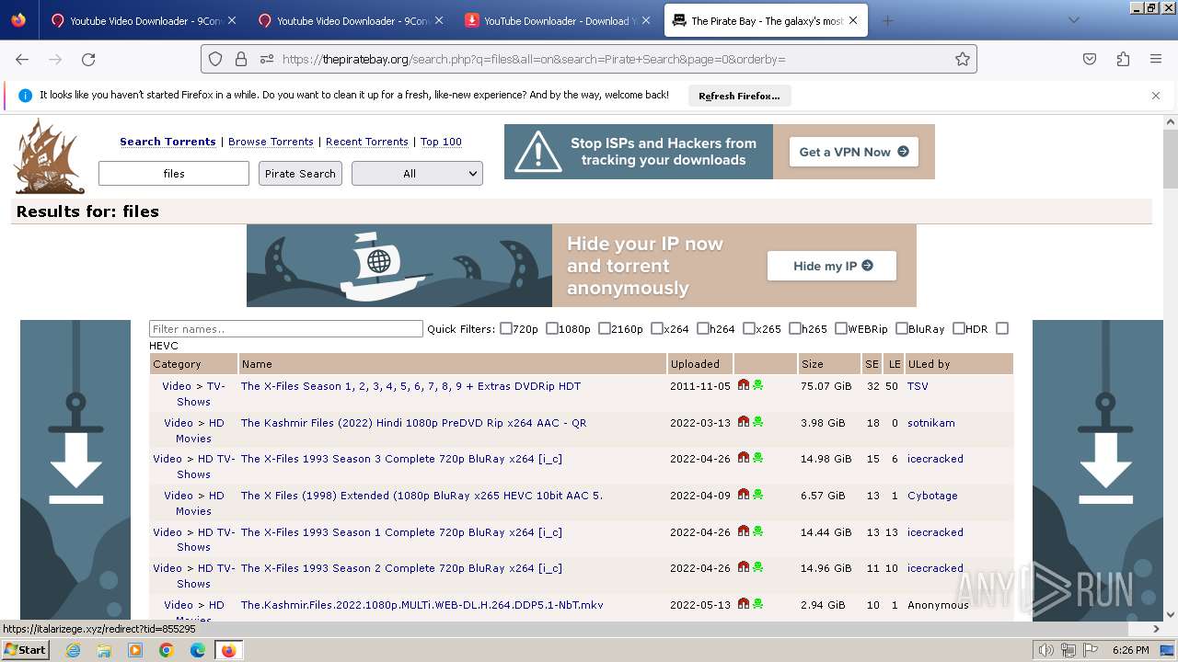Click Get a VPN Now button
The height and width of the screenshot is (662, 1178).
tap(854, 152)
